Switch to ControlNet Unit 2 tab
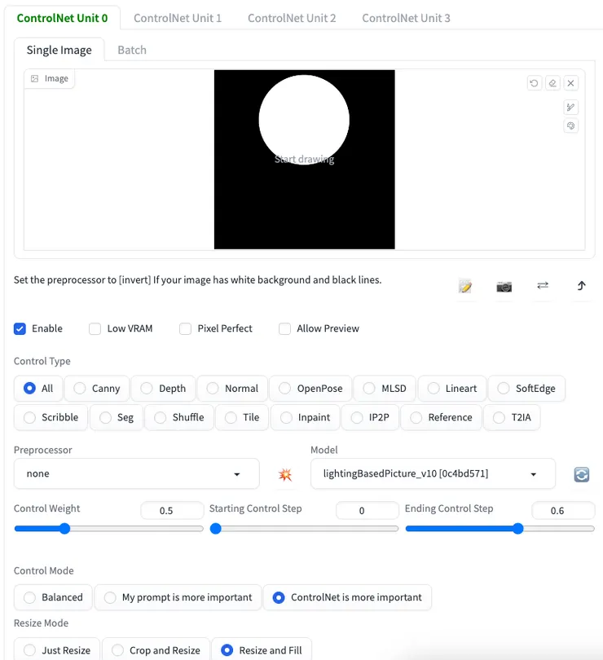The height and width of the screenshot is (660, 603). pos(292,18)
